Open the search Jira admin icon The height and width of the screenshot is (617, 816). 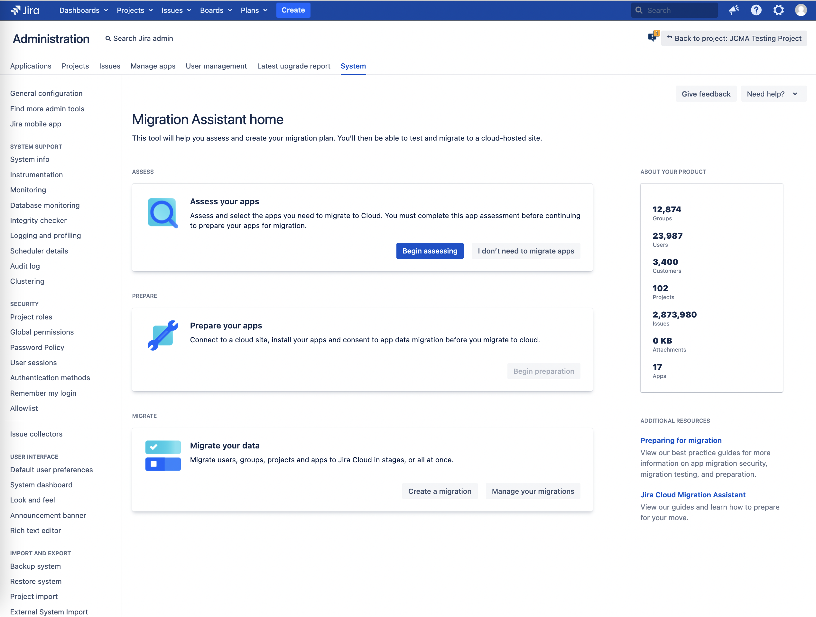[108, 38]
